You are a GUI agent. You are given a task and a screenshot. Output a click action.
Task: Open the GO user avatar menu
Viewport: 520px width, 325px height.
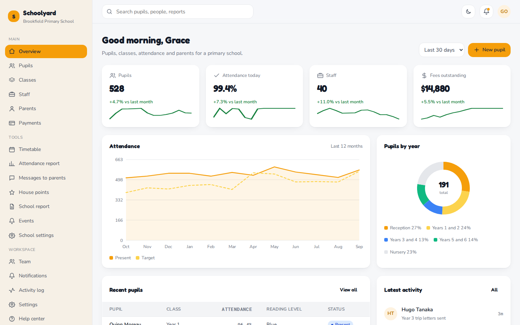point(504,12)
